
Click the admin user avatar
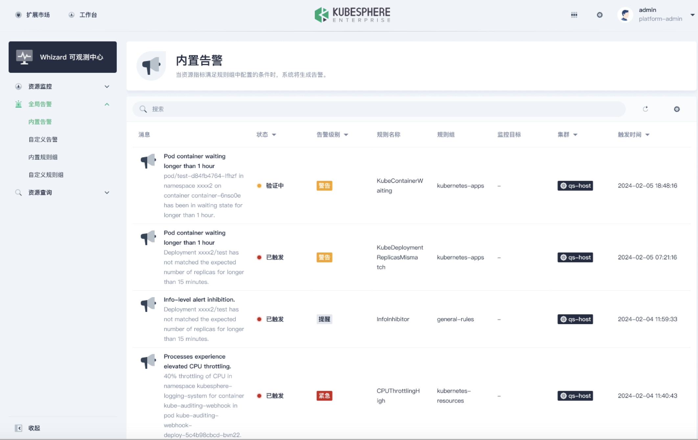625,15
